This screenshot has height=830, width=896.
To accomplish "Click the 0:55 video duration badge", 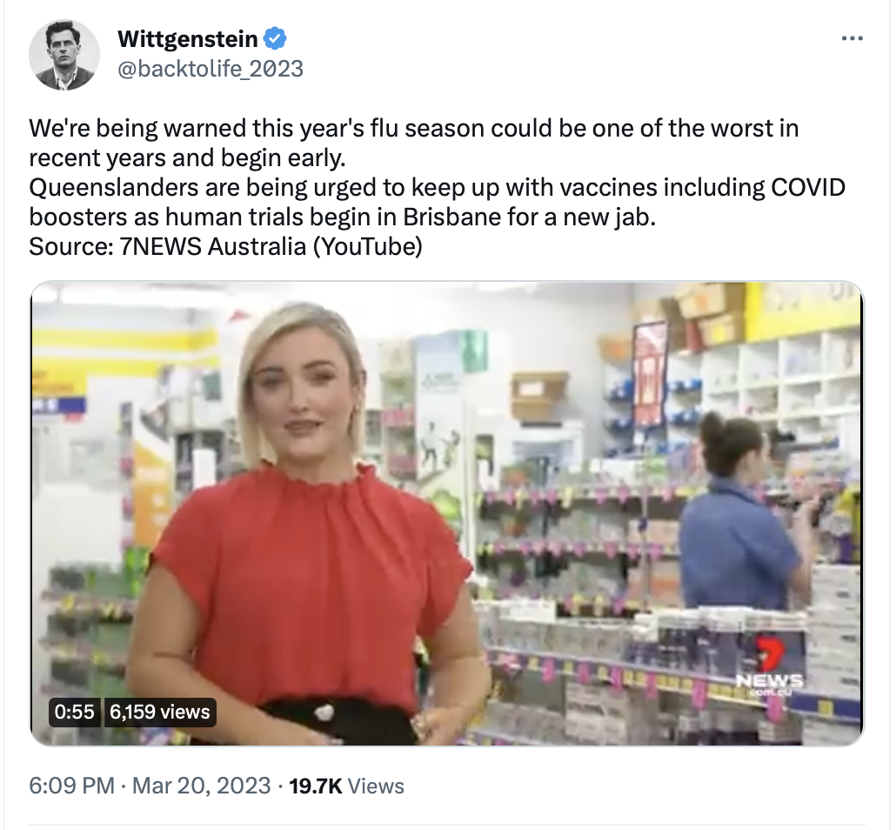I will click(x=74, y=713).
